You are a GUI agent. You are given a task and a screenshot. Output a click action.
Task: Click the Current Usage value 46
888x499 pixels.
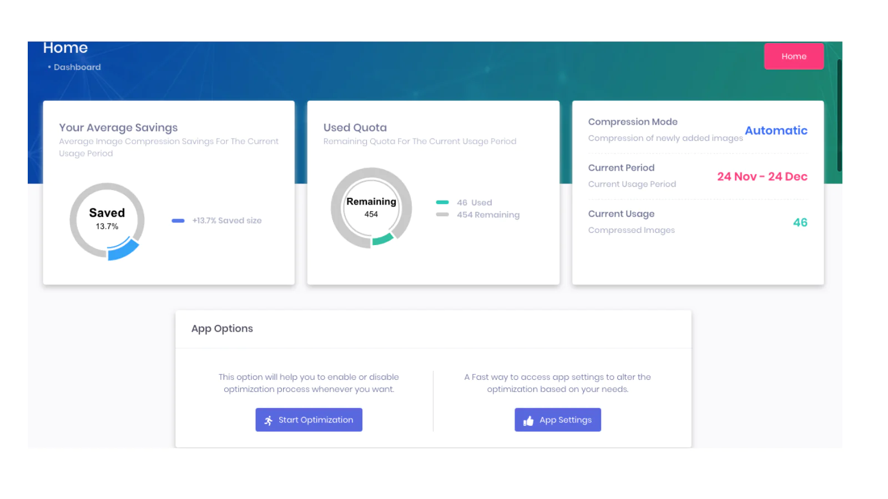(800, 222)
